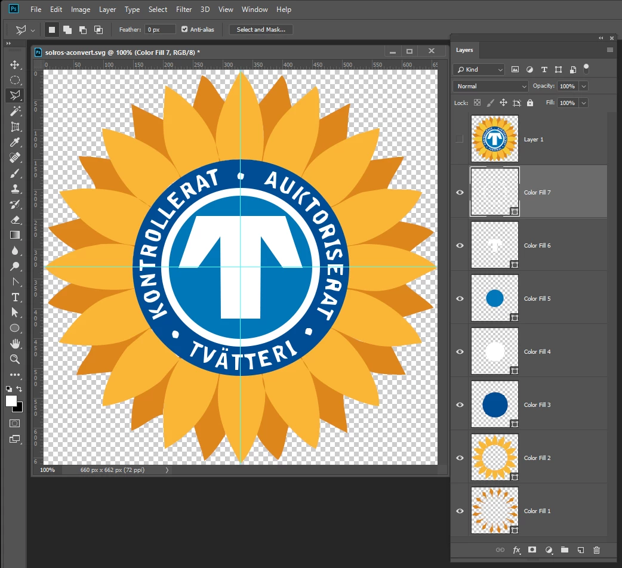
Task: Select the Move tool
Action: (15, 64)
